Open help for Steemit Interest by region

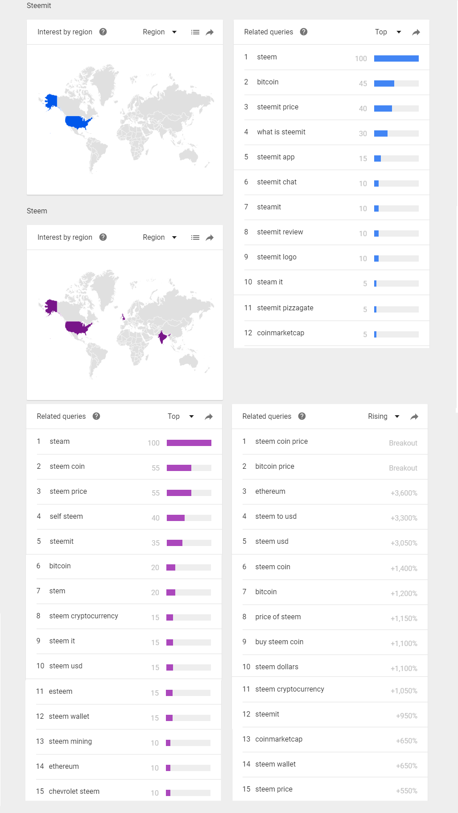[x=103, y=32]
